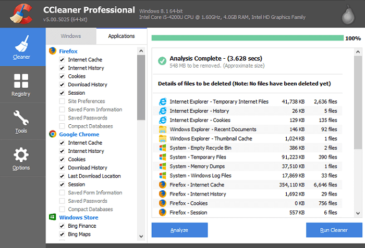The height and width of the screenshot is (248, 365).
Task: Click the pear icon in the header
Action: pos(348,15)
